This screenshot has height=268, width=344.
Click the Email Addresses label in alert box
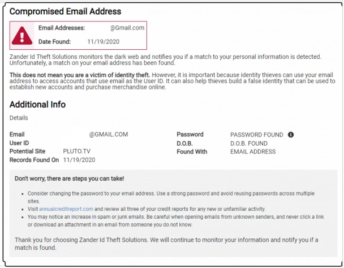click(x=62, y=28)
